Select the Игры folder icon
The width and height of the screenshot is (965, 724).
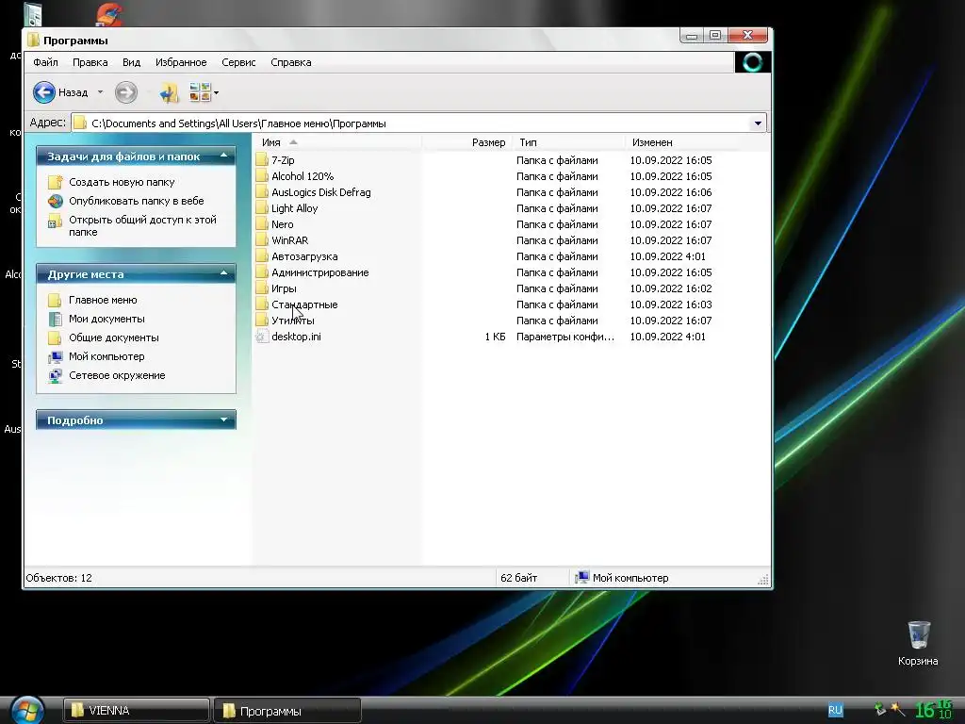click(262, 288)
